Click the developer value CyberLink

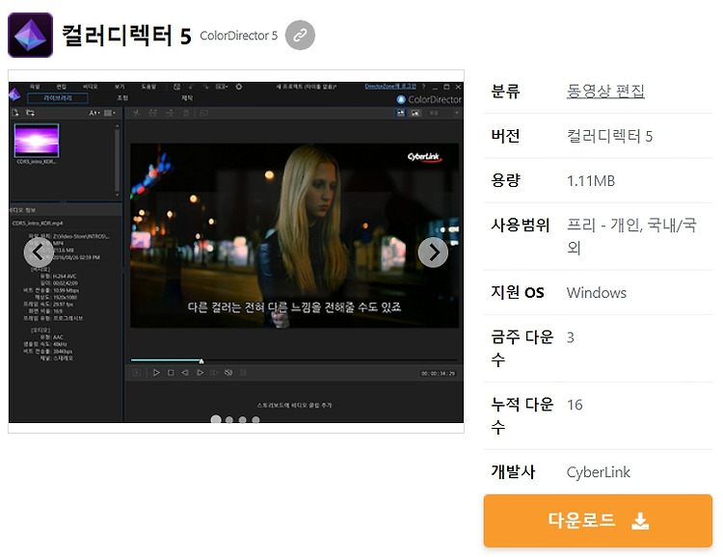[x=598, y=472]
